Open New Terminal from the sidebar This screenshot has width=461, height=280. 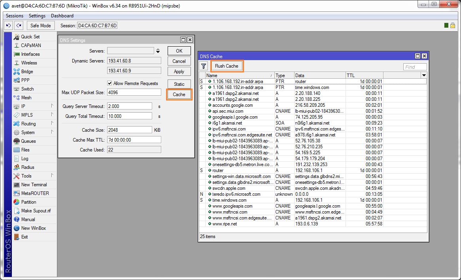click(x=34, y=185)
